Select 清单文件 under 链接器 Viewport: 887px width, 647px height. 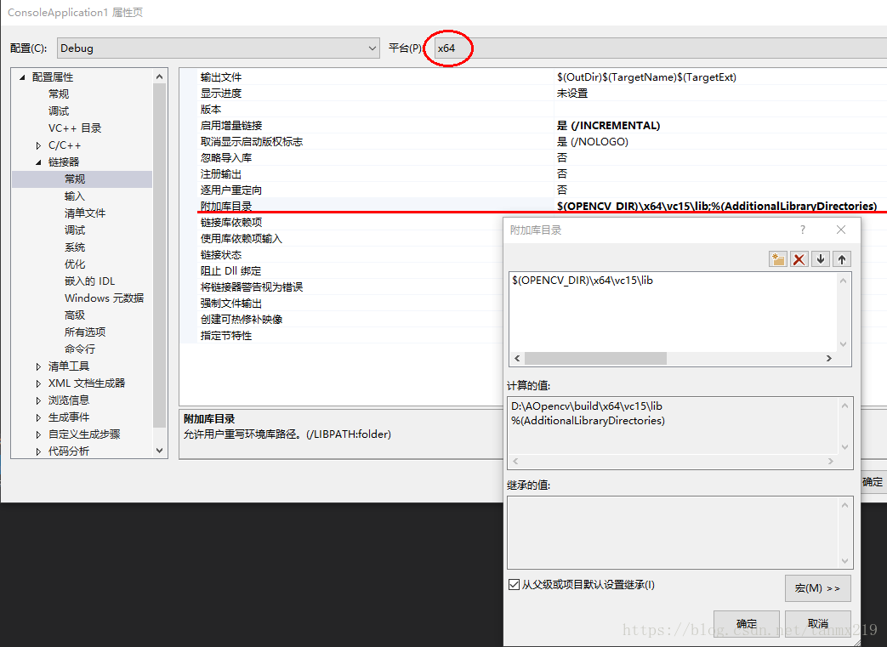pyautogui.click(x=85, y=213)
